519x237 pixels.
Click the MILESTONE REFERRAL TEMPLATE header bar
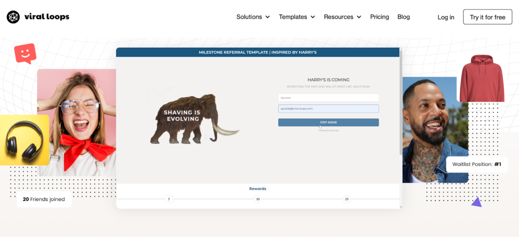click(257, 52)
